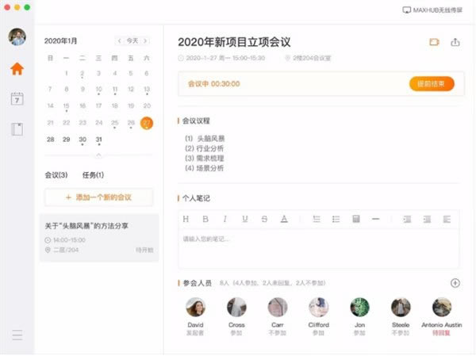Open the Home view in sidebar
The height and width of the screenshot is (356, 476).
click(x=17, y=69)
